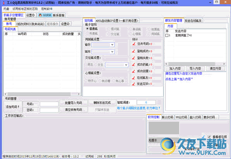Click the red icon beside 总共号码
This screenshot has height=159, width=231.
[x=134, y=44]
